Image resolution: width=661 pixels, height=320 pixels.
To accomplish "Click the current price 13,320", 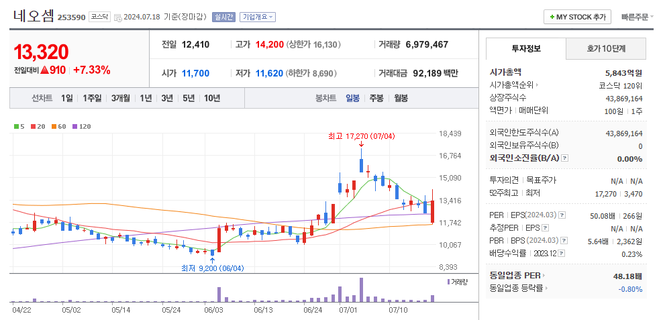I will pyautogui.click(x=41, y=52).
